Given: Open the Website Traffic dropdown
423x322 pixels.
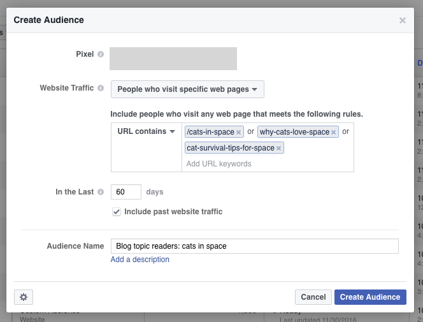Looking at the screenshot, I should pyautogui.click(x=187, y=89).
